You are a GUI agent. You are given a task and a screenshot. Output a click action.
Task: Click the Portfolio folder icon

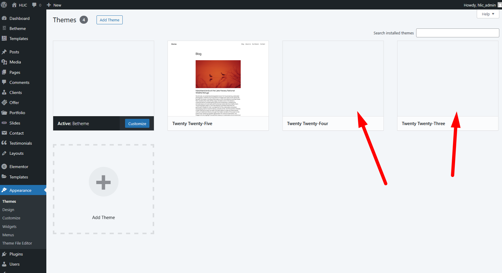tap(4, 113)
